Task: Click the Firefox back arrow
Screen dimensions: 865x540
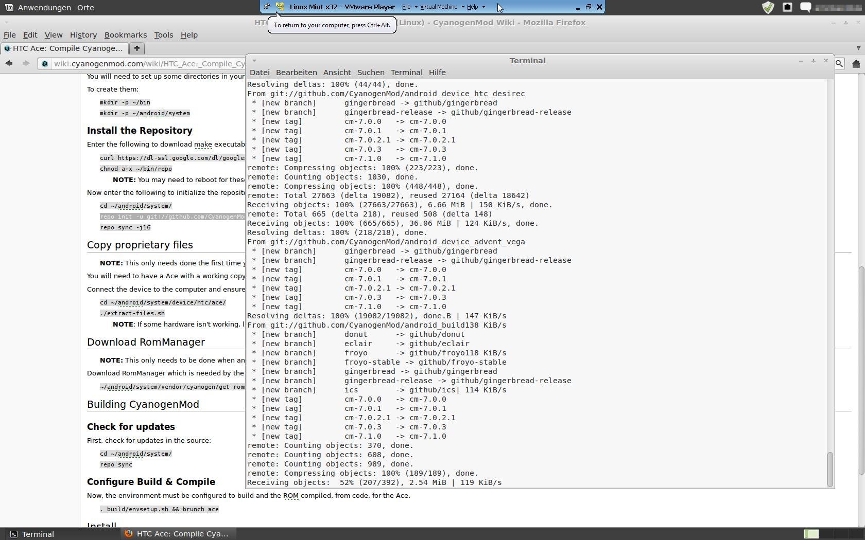Action: point(9,63)
